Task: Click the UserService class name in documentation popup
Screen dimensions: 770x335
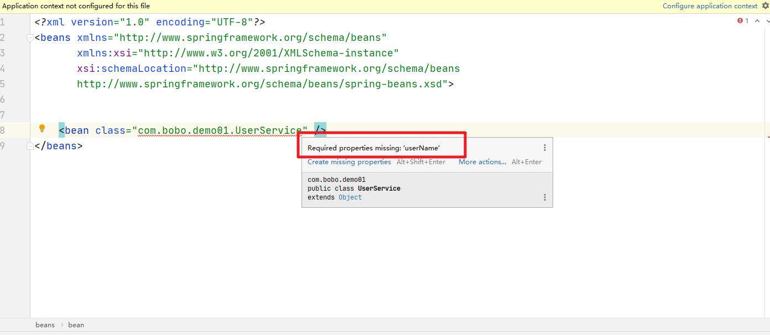Action: 379,189
